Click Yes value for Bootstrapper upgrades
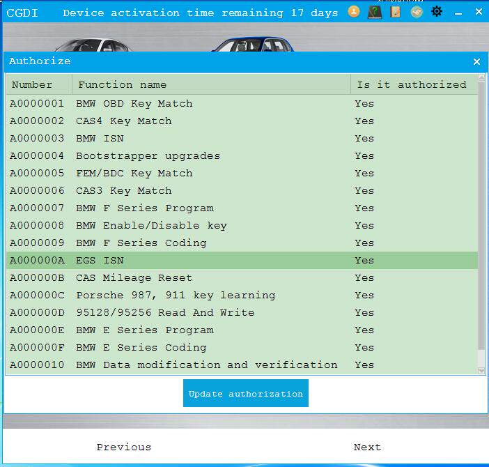 tap(364, 156)
